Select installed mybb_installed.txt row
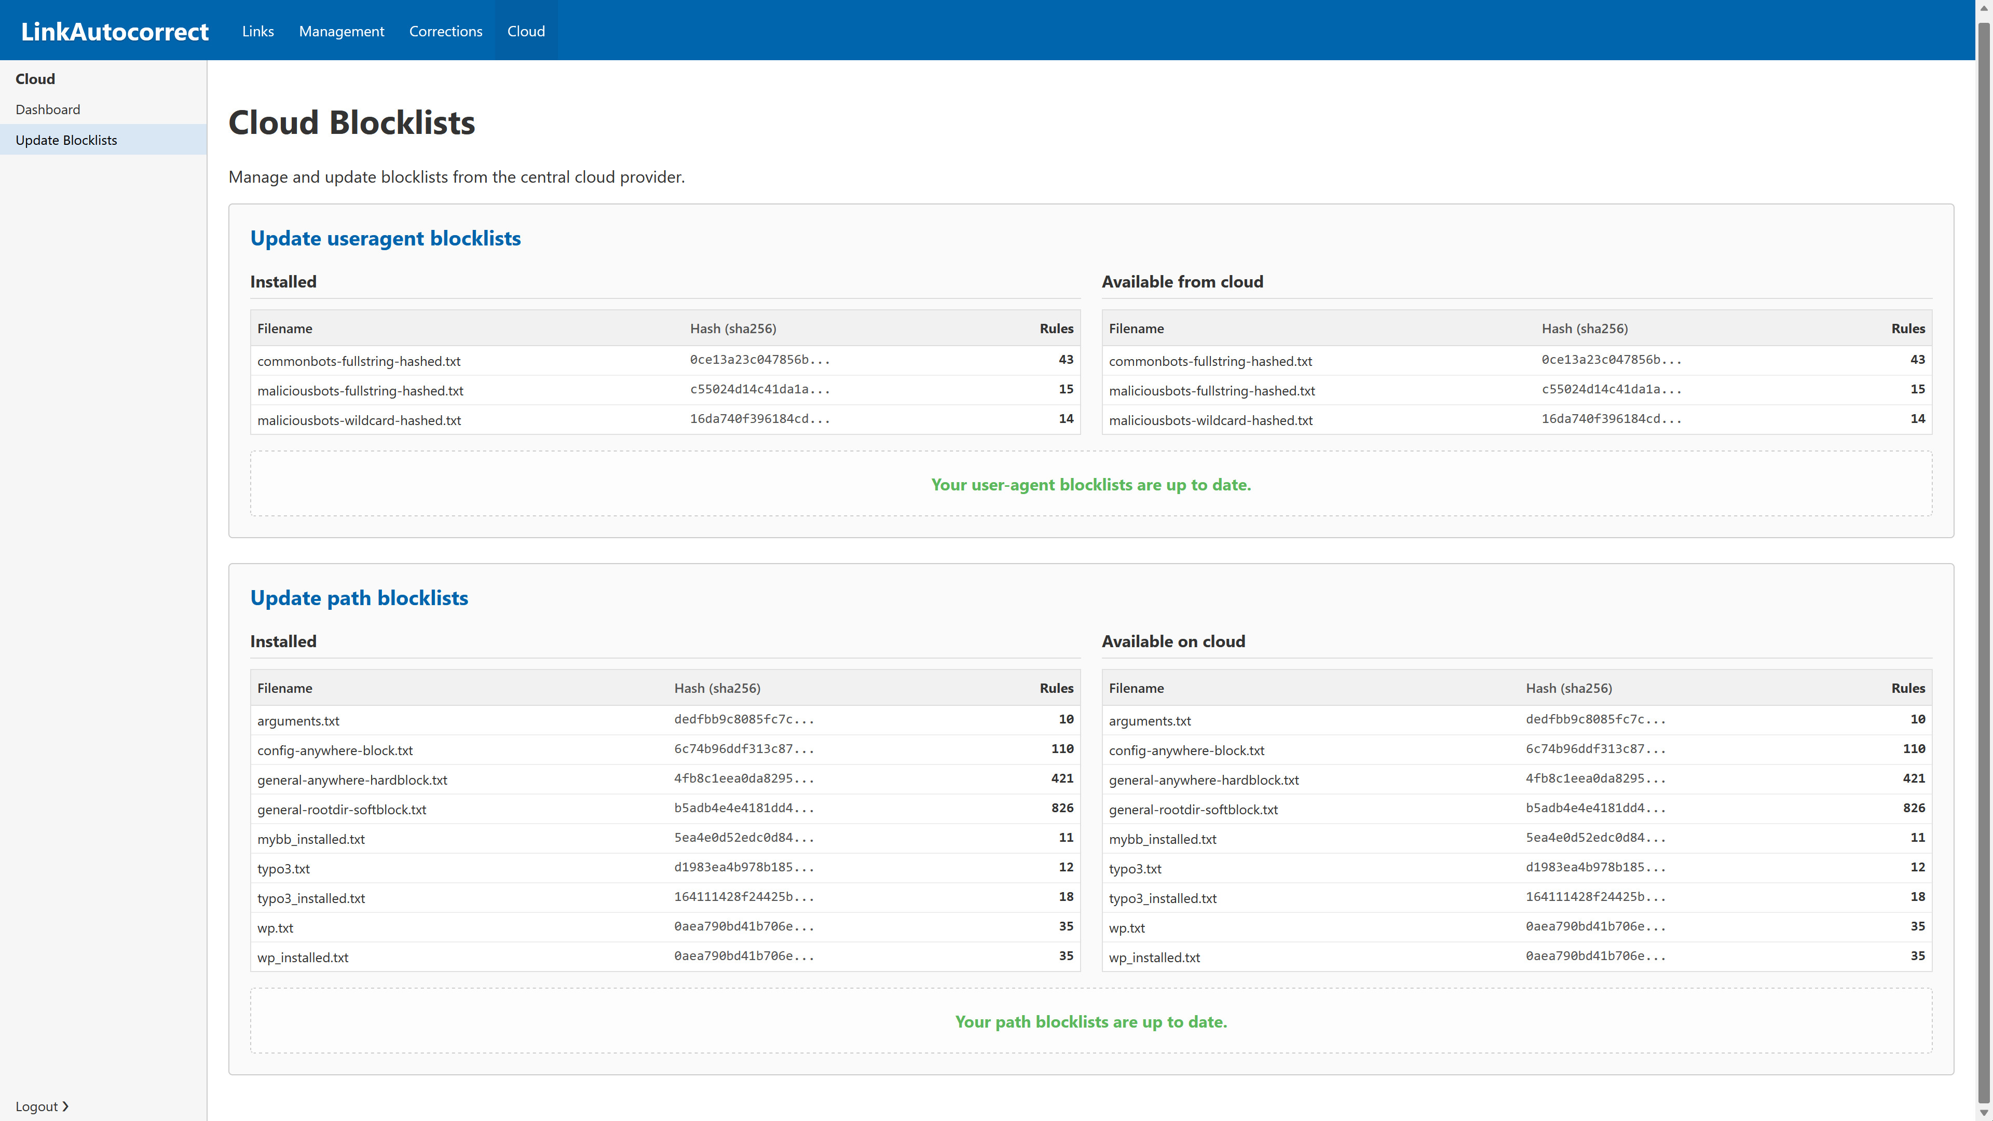The image size is (1993, 1121). pyautogui.click(x=665, y=839)
